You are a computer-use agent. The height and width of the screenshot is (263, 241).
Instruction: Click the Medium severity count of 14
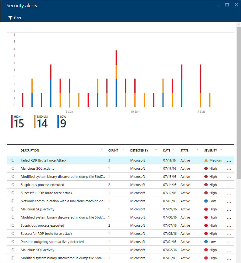tap(42, 124)
